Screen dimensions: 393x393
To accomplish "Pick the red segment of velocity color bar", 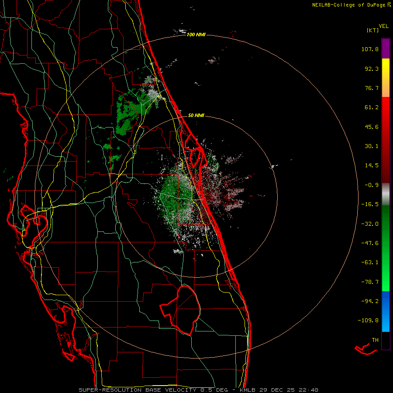I will point(386,140).
